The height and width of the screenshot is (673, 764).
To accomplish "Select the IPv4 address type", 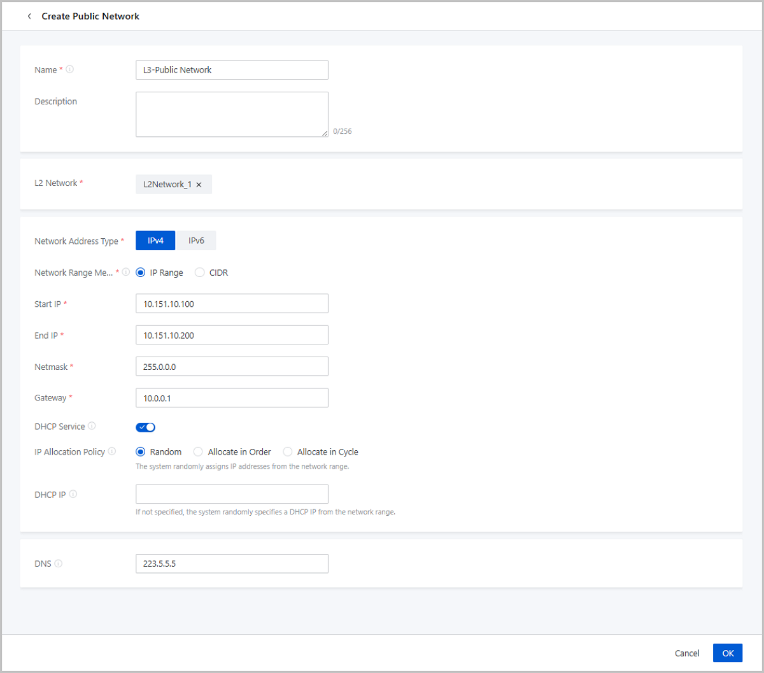I will tap(155, 241).
